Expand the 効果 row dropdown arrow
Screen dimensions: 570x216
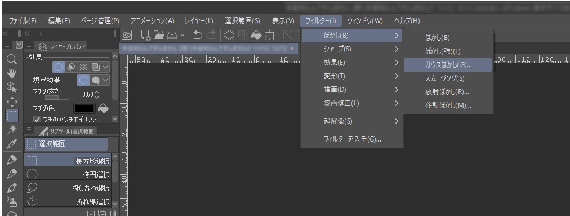(105, 67)
